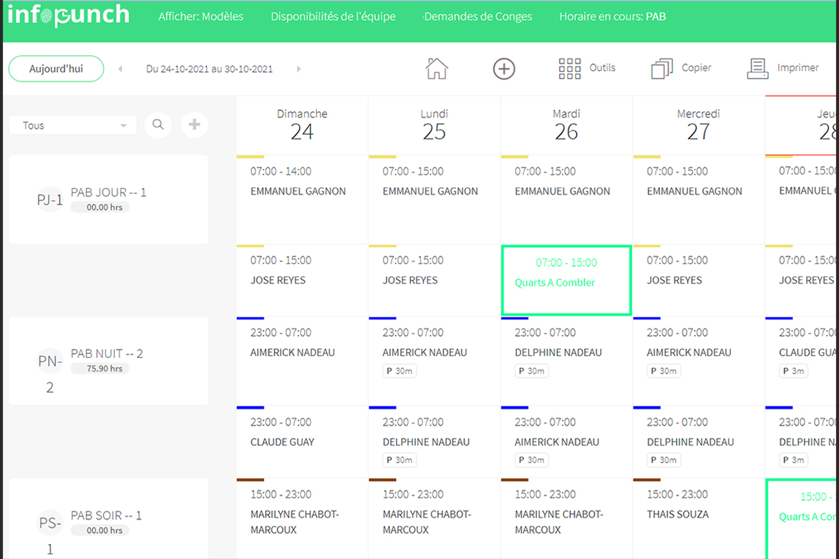Screen dimensions: 839x559
Task: Open Sunday's Claude Guay night shift
Action: coord(302,442)
